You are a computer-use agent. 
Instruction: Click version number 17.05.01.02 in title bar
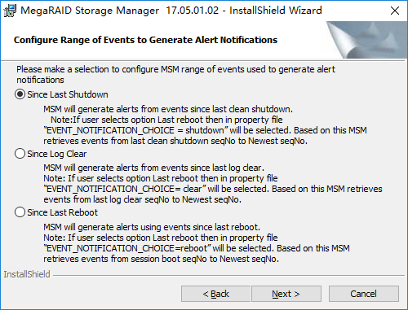(193, 11)
